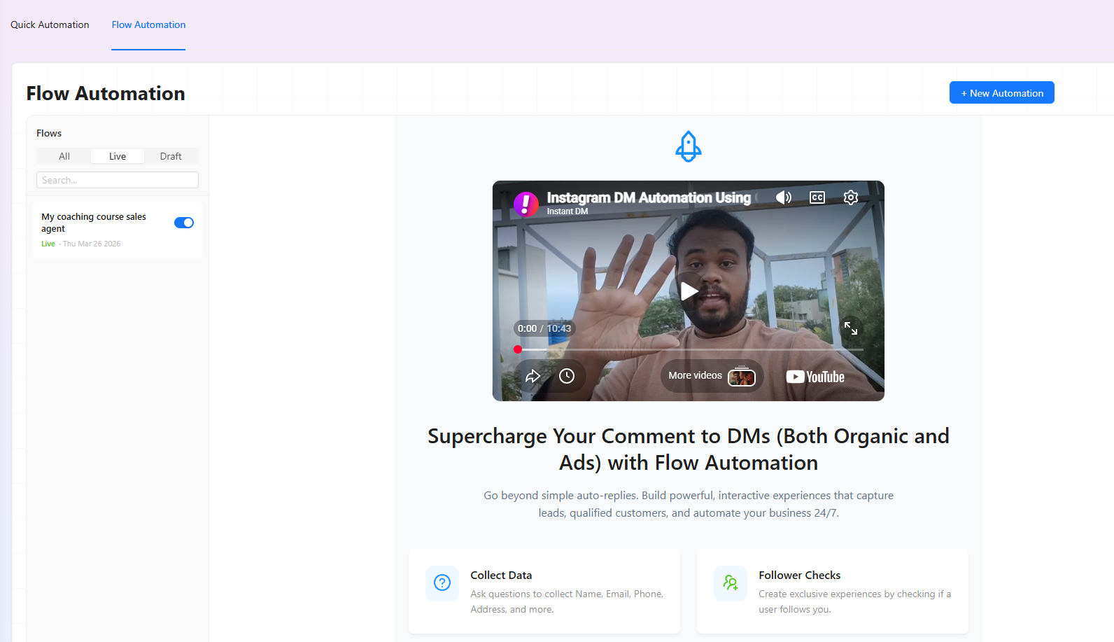The width and height of the screenshot is (1114, 642).
Task: Click the Live status label
Action: 48,244
